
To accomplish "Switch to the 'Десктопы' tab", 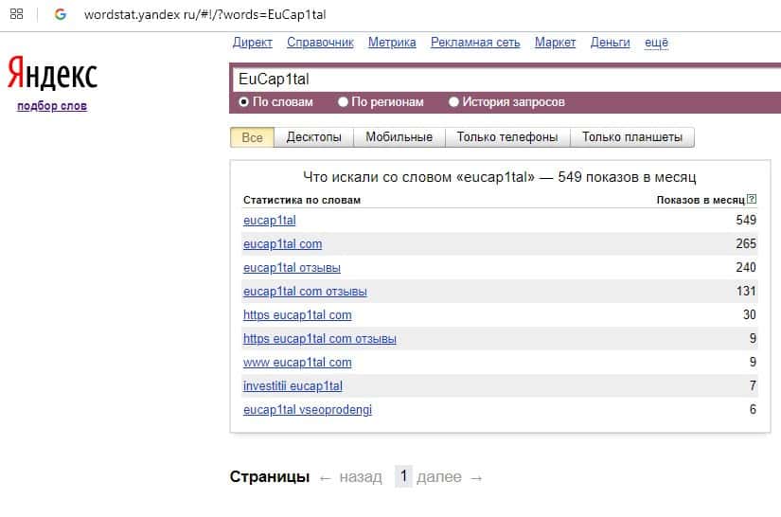I will pyautogui.click(x=313, y=137).
